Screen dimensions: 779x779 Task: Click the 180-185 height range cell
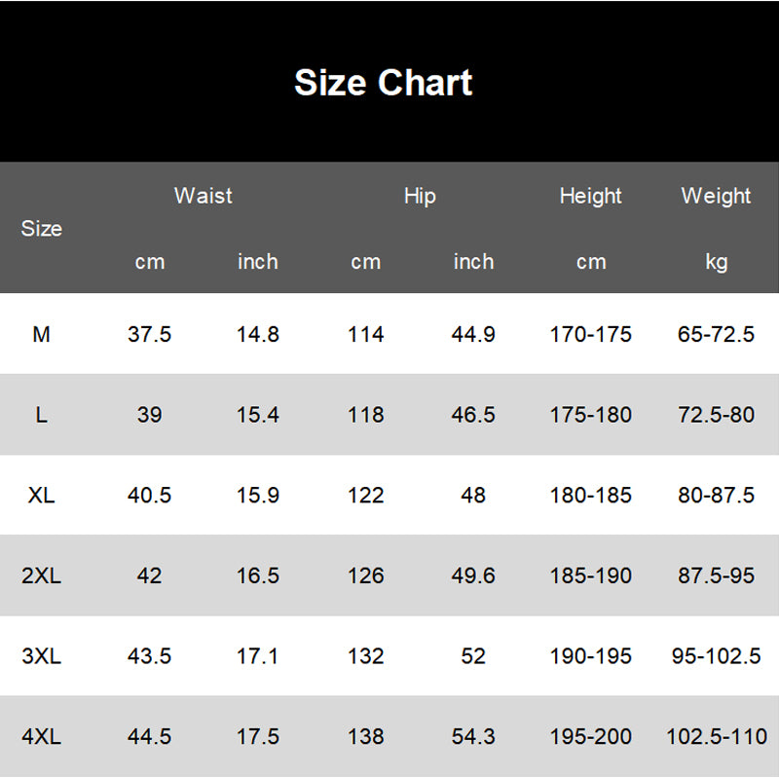(x=590, y=495)
